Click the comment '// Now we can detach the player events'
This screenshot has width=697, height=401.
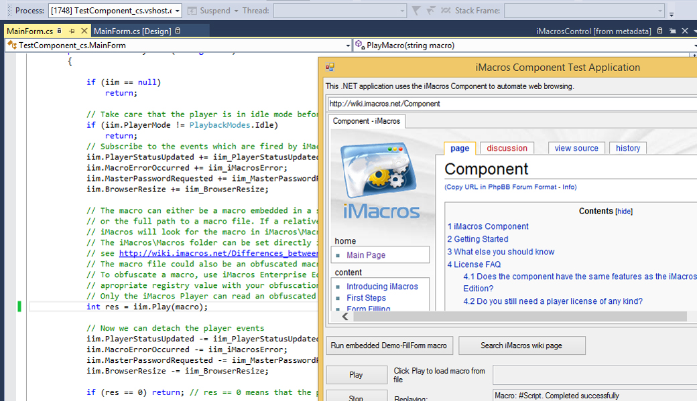(x=176, y=328)
